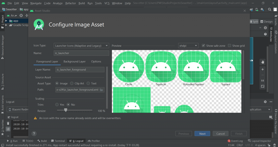Open Build Variants sidebar tab
Screen dimensions: 278x147
pyautogui.click(x=2, y=104)
